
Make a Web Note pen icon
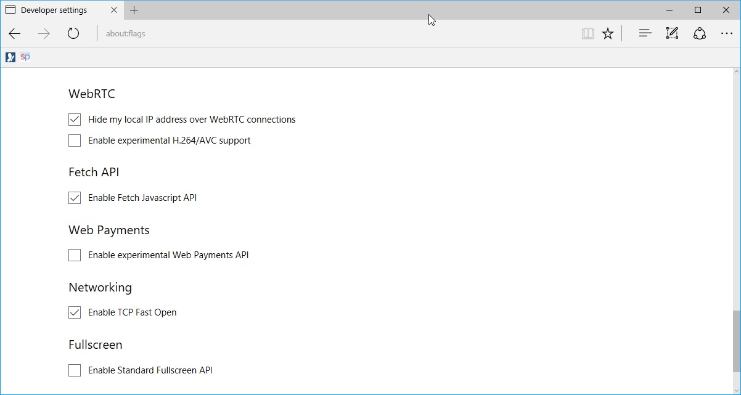tap(673, 34)
